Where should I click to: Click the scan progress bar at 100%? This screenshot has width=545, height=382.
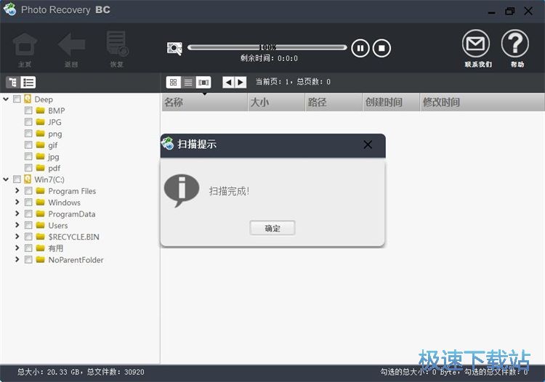267,47
